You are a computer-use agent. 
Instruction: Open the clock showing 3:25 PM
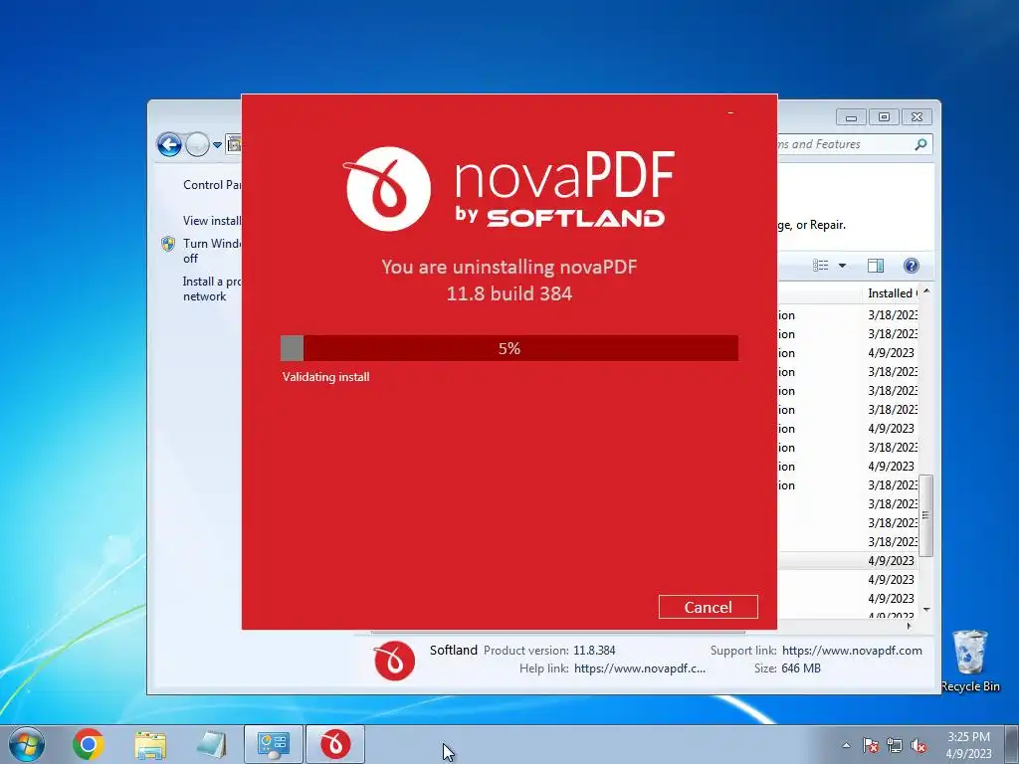(968, 745)
